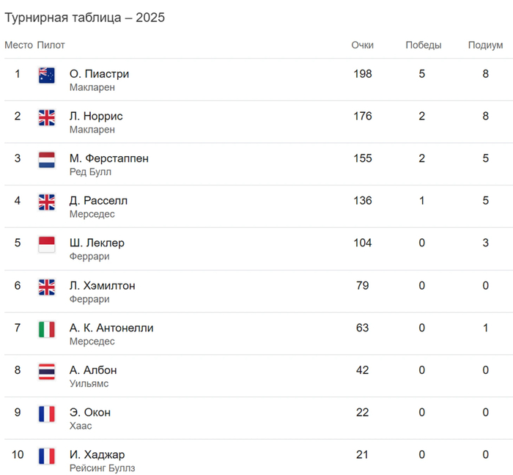Click the Dutch flag beside Verstappen

pyautogui.click(x=47, y=160)
